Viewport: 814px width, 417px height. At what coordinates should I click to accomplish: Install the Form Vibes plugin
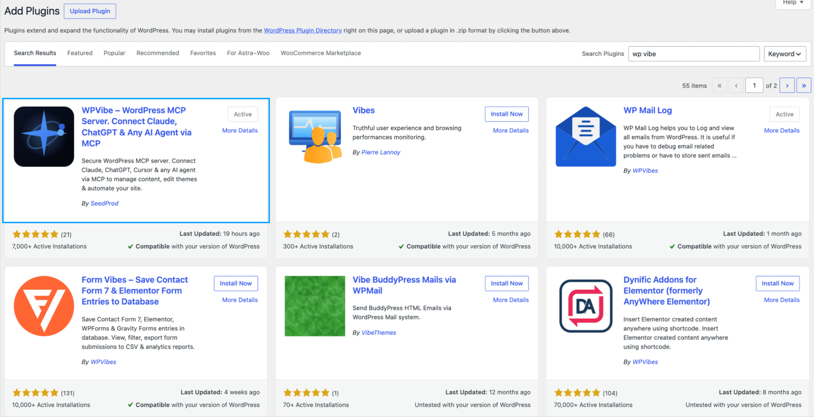[x=236, y=283]
